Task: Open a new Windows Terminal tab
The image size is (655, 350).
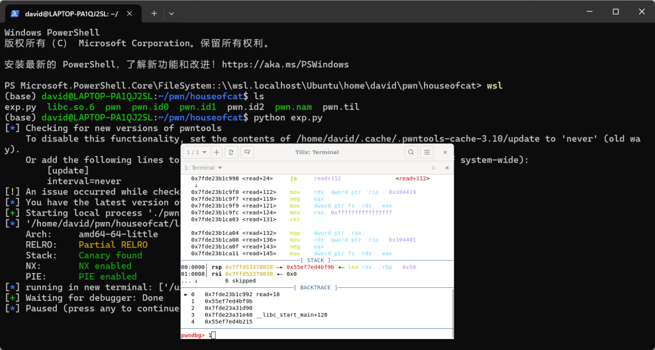Action: coord(154,13)
